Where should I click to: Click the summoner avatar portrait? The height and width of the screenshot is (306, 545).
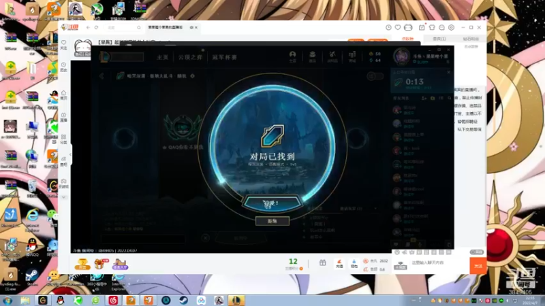[401, 56]
